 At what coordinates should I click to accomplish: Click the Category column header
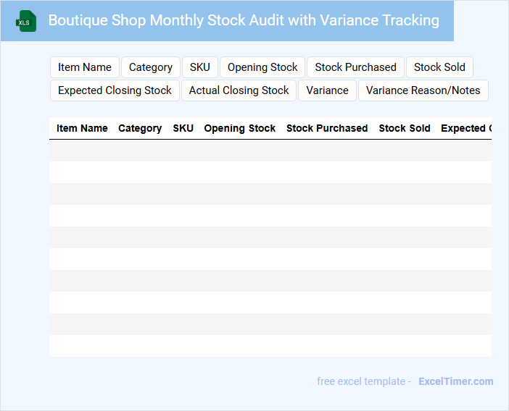[140, 128]
